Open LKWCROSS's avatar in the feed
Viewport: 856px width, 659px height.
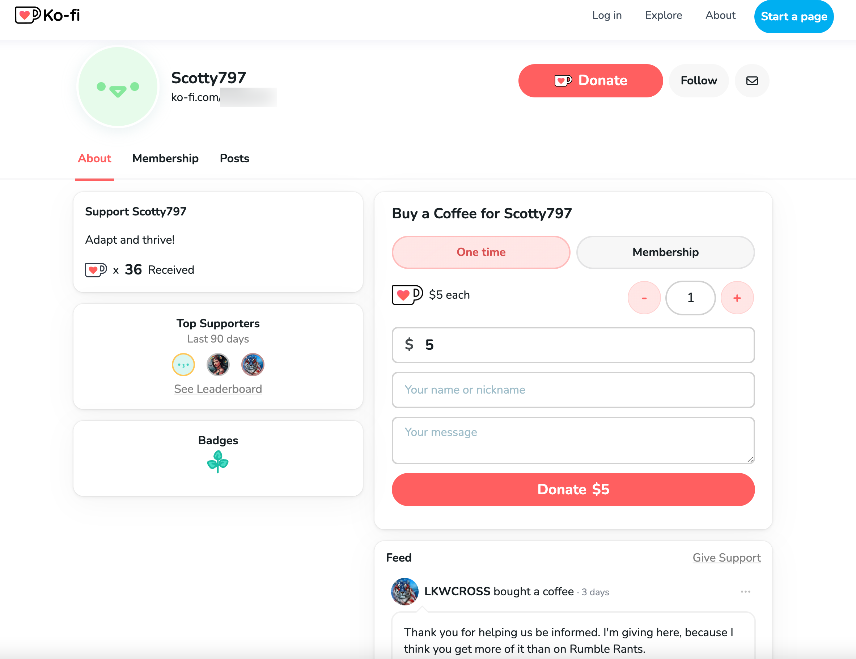[x=405, y=592]
